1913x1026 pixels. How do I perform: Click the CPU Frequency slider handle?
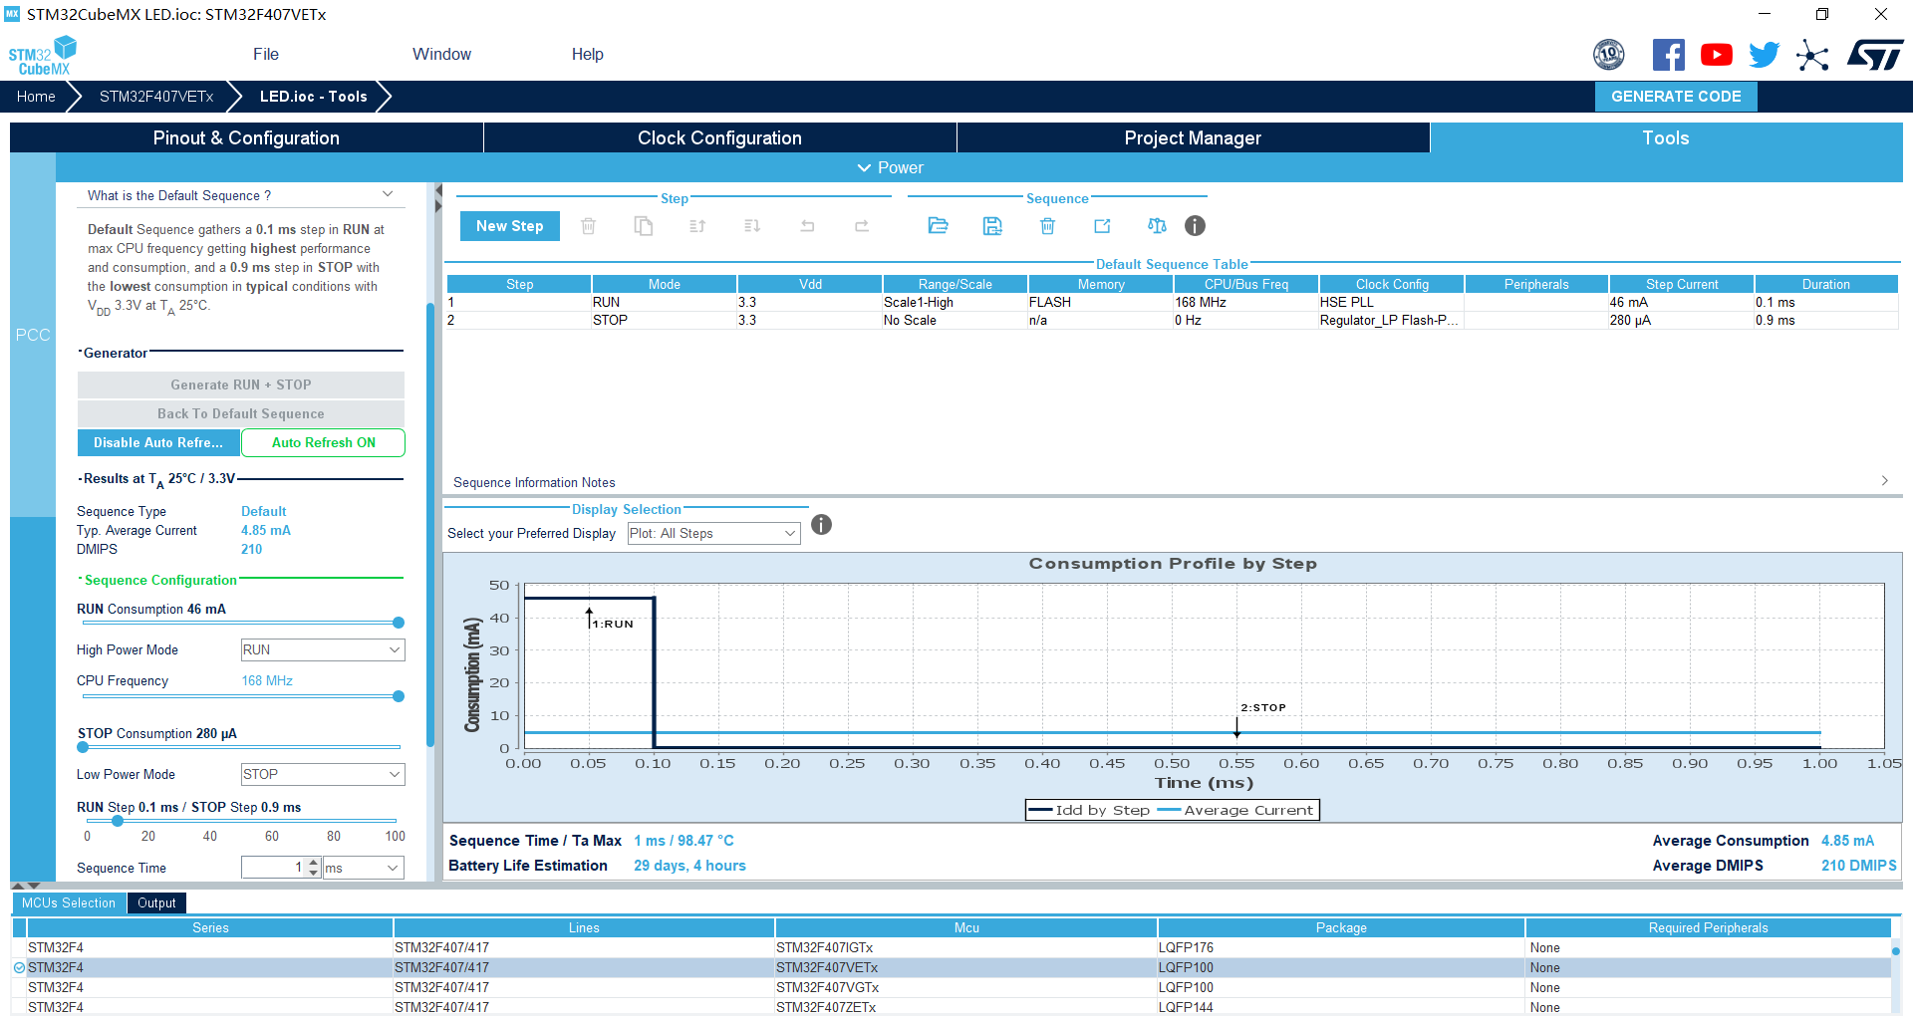(x=399, y=696)
